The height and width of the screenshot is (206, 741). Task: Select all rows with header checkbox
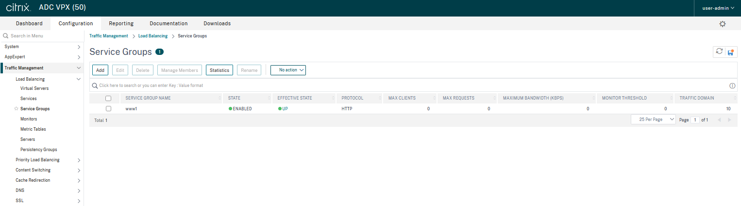pos(108,98)
